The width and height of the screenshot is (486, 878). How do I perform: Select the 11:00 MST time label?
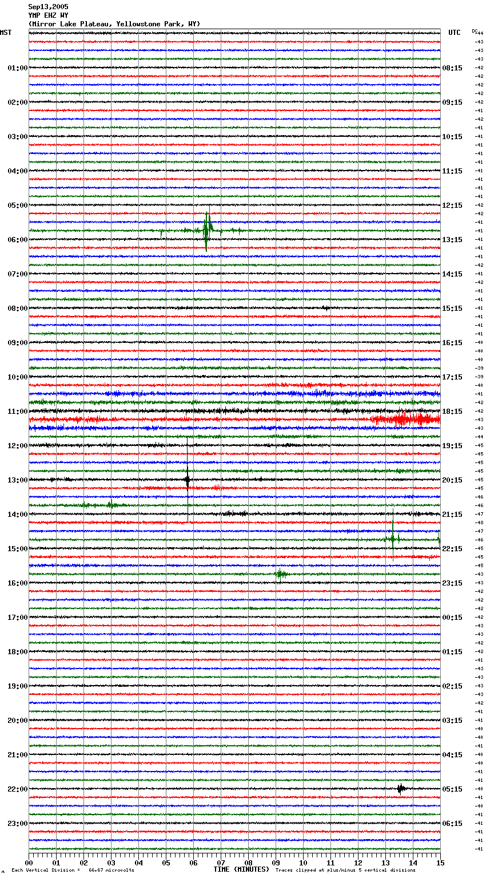(18, 412)
